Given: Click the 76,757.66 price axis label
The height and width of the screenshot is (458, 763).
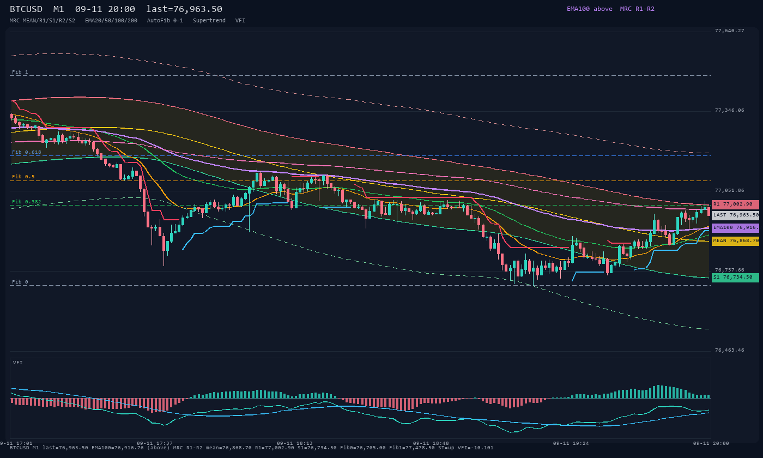Looking at the screenshot, I should coord(729,270).
